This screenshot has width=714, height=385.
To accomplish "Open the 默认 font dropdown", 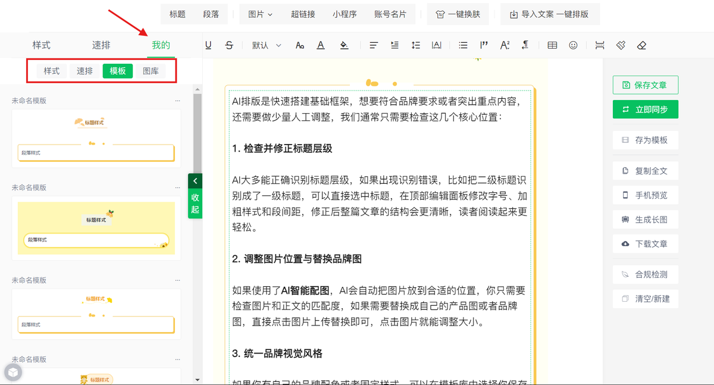I will coord(267,45).
